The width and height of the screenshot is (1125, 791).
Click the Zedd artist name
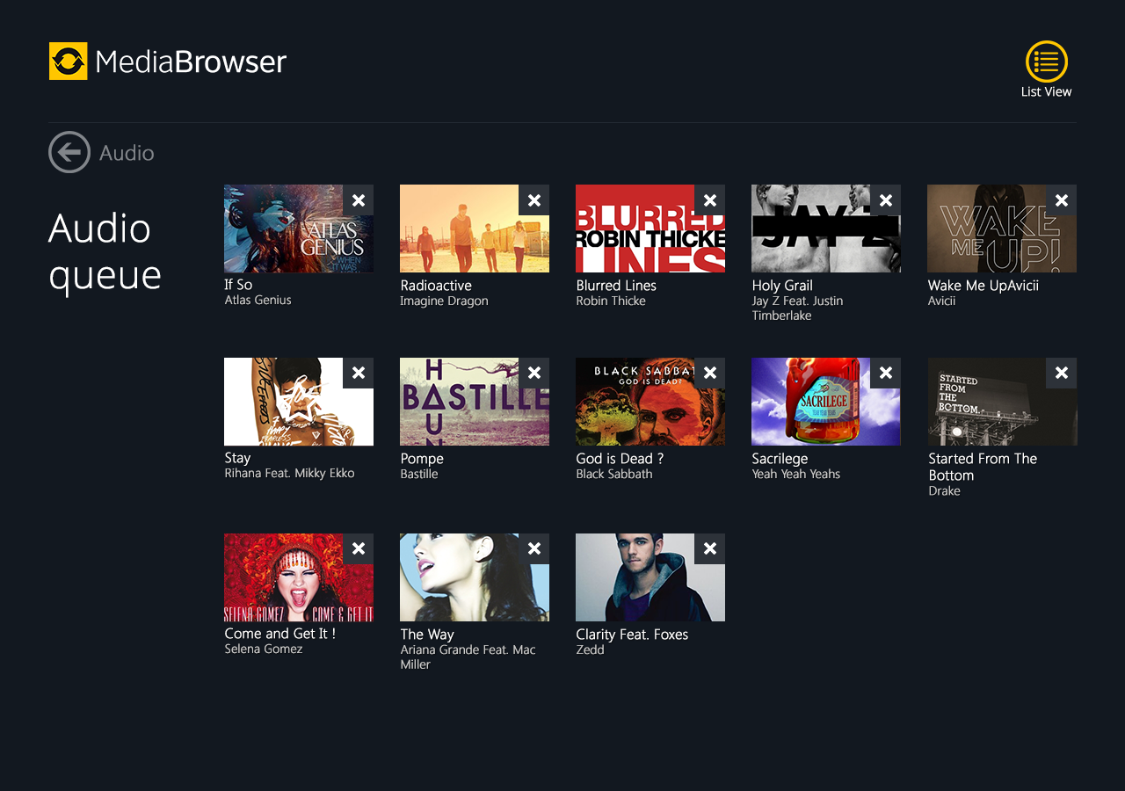tap(590, 650)
